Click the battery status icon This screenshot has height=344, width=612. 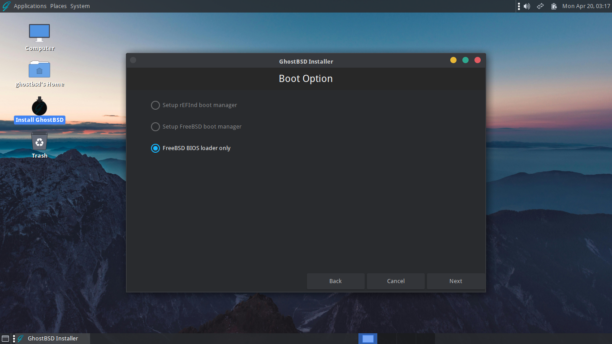coord(554,6)
